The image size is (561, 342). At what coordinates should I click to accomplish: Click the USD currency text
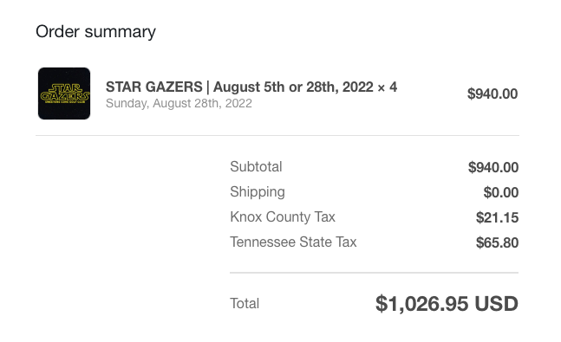(496, 304)
